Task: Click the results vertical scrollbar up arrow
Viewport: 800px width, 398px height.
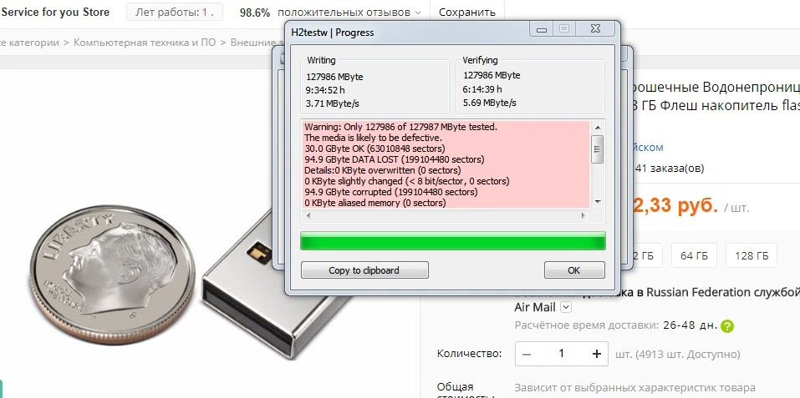Action: (598, 127)
